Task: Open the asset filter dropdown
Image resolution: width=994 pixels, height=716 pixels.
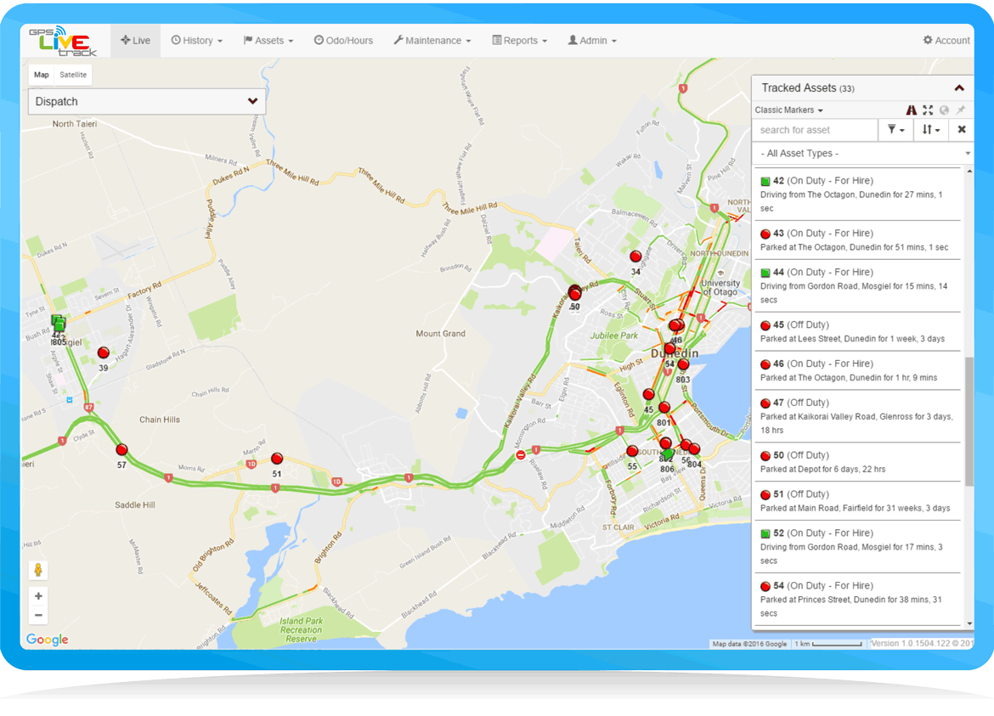Action: coord(895,130)
